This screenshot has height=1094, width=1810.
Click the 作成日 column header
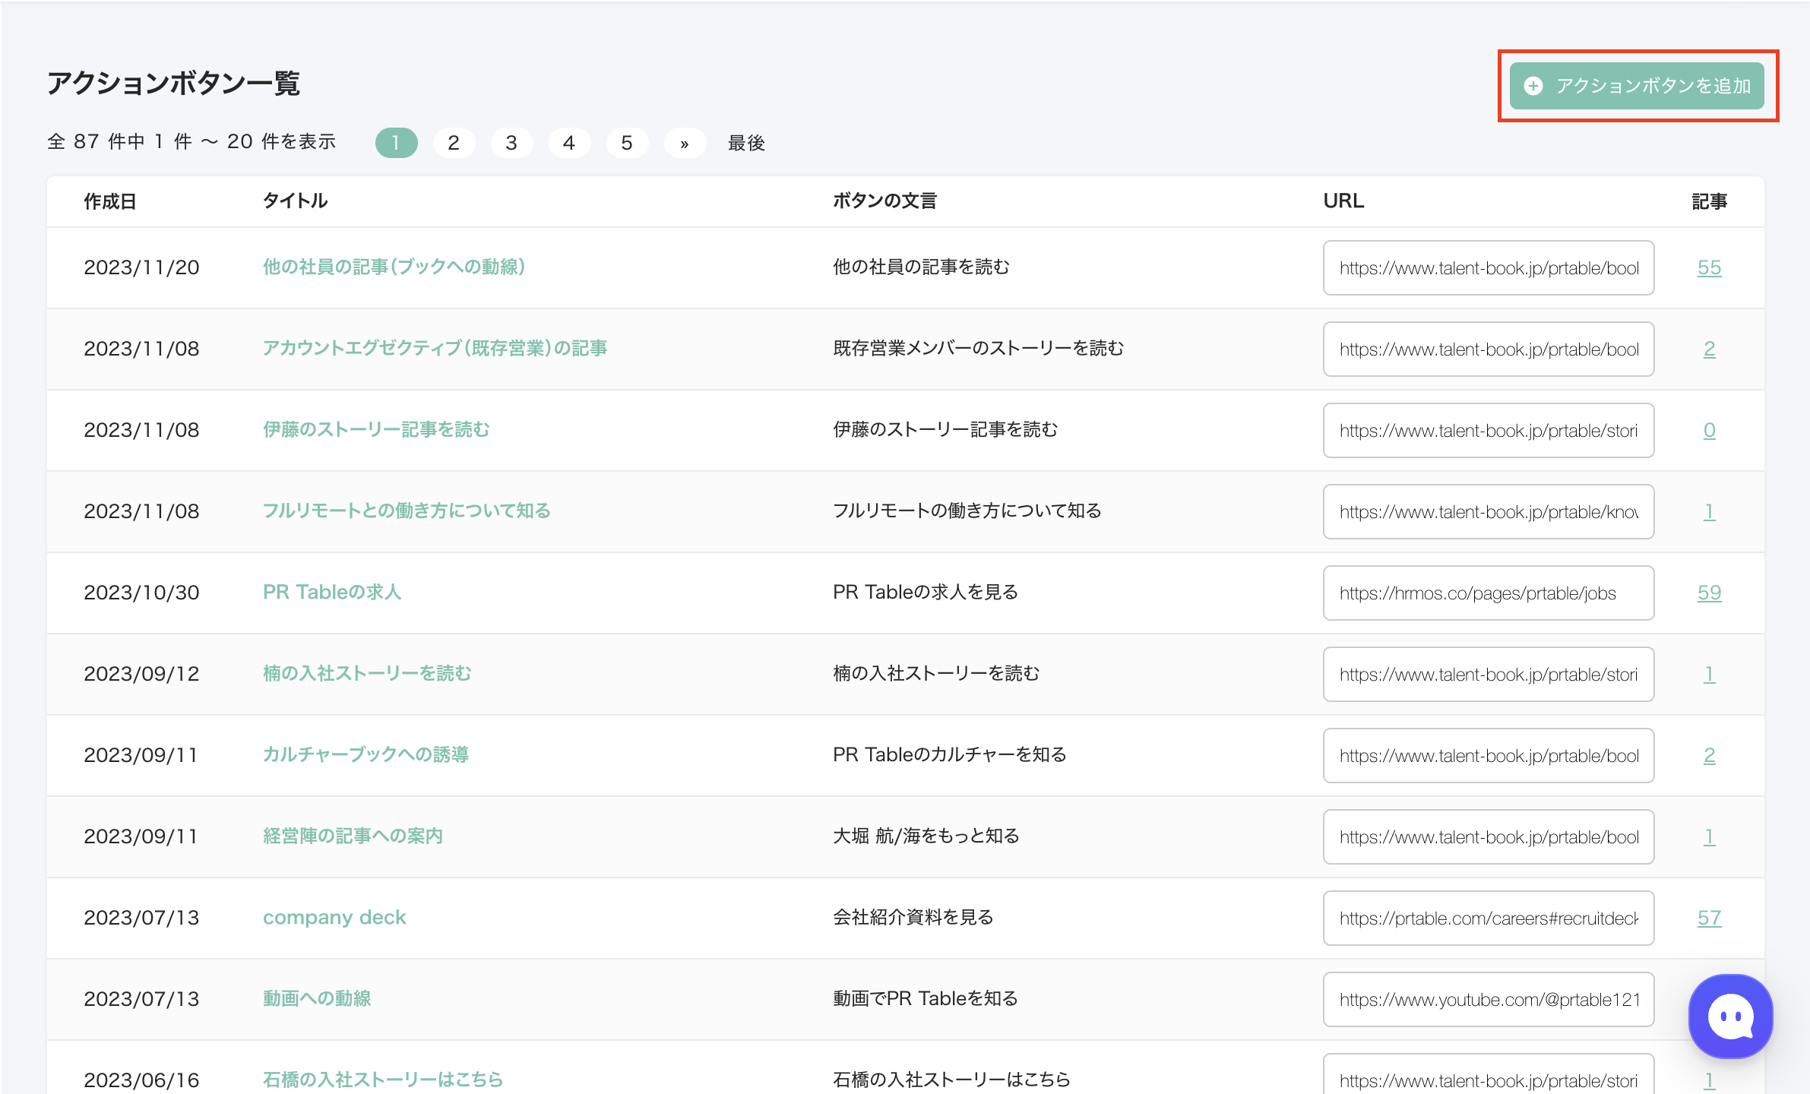(x=110, y=201)
